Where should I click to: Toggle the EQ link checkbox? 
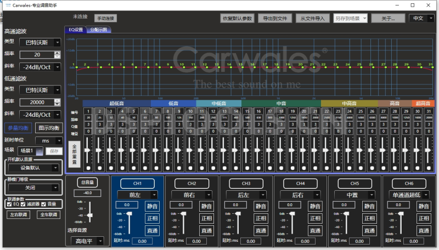click(9, 204)
